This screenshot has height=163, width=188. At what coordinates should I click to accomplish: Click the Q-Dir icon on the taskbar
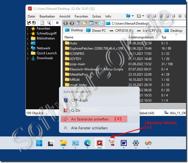100,143
